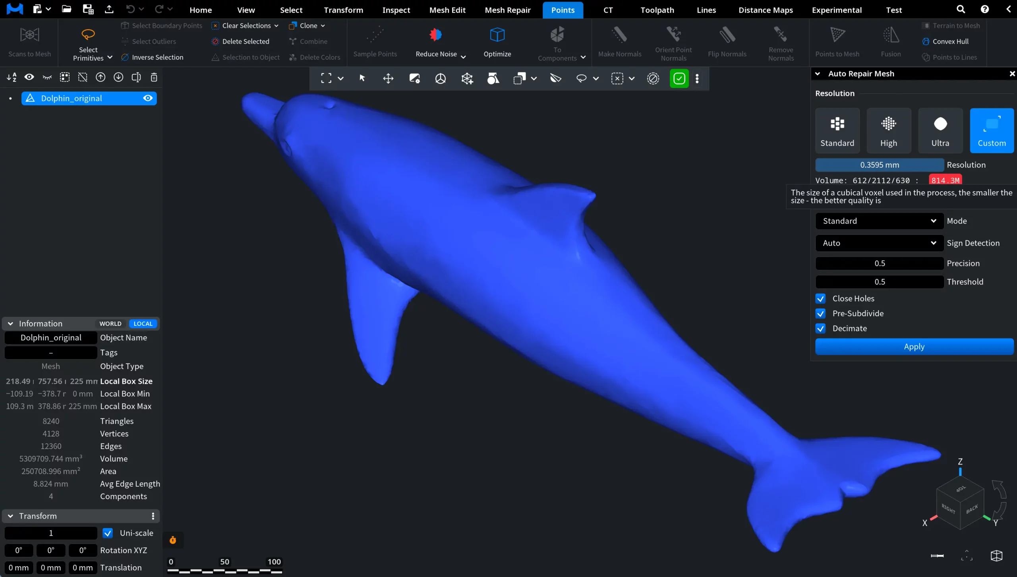
Task: Adjust the Precision slider
Action: point(879,263)
